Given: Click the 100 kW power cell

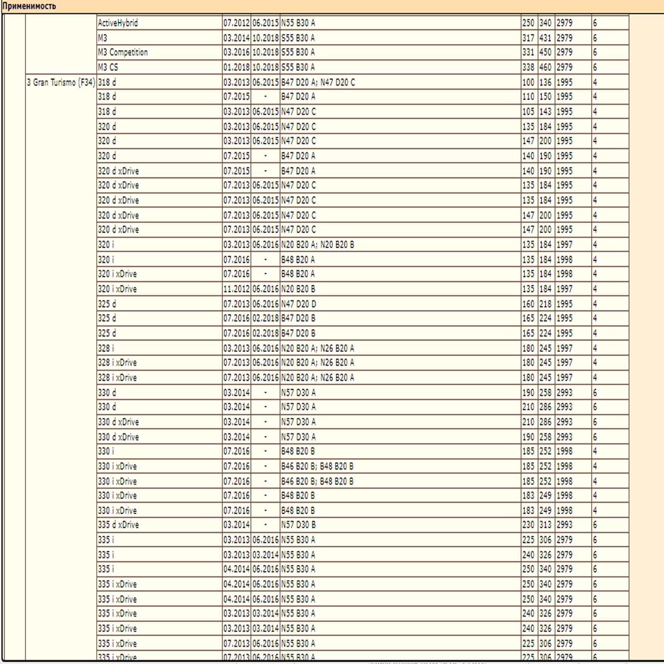Looking at the screenshot, I should [x=528, y=82].
